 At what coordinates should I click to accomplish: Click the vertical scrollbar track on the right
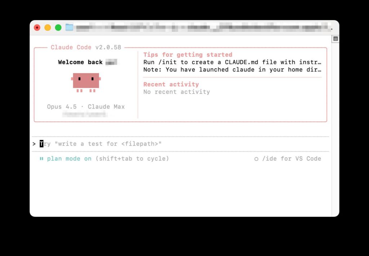pyautogui.click(x=335, y=126)
